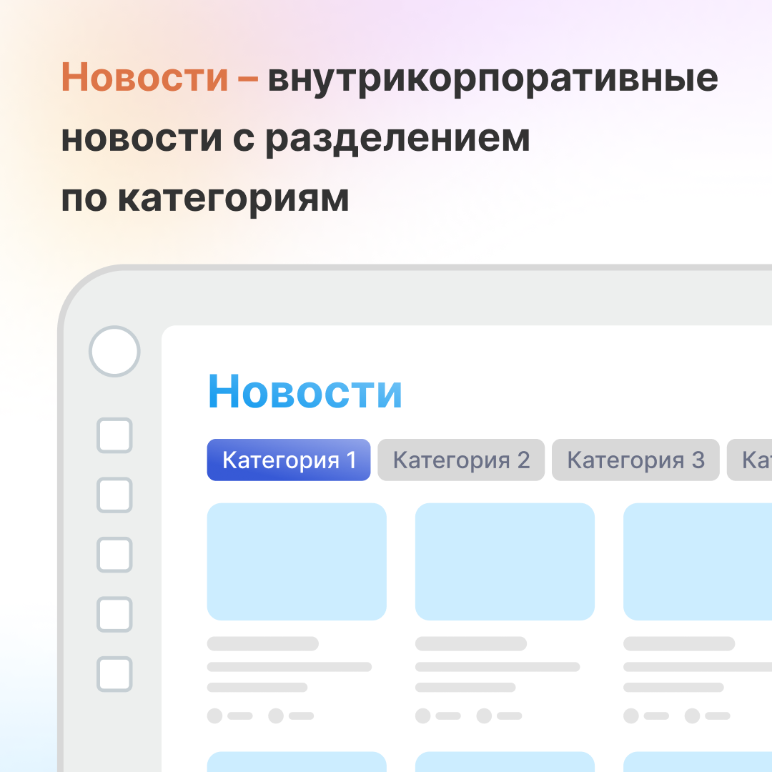Select the first square sidebar icon
Viewport: 772px width, 772px height.
tap(114, 436)
